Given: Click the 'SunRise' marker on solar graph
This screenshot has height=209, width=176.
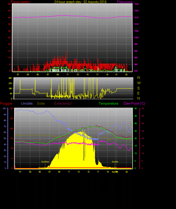Looking at the screenshot, I should (45, 162).
